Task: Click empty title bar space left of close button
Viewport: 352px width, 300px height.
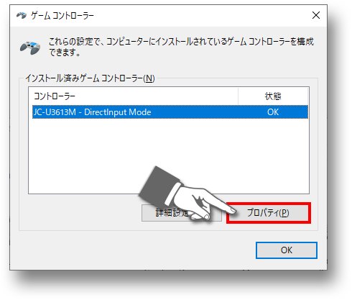Action: 201,16
